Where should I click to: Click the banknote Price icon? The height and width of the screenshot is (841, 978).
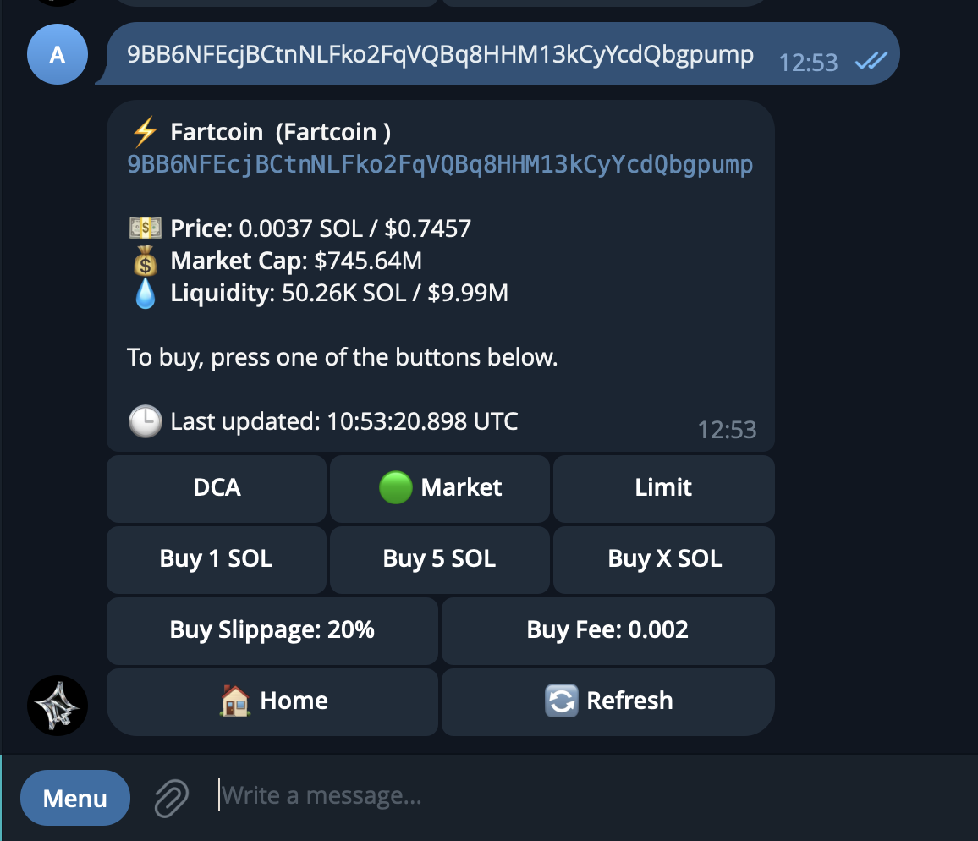[146, 228]
